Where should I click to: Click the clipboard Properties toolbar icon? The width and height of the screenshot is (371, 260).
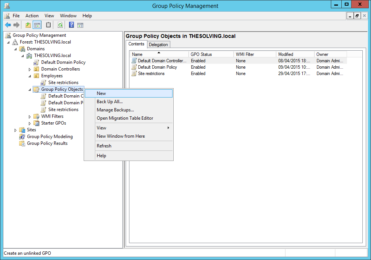48,25
